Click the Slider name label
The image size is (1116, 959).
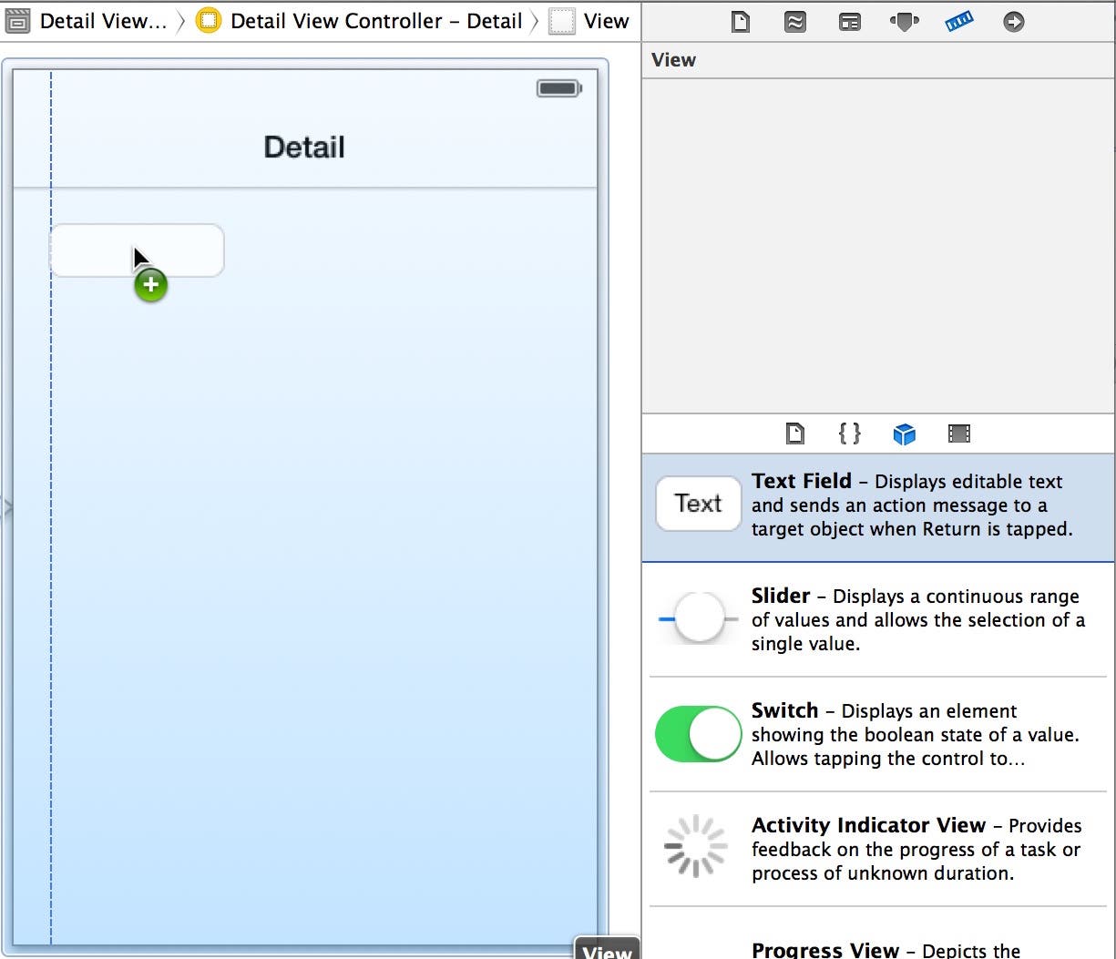coord(781,596)
